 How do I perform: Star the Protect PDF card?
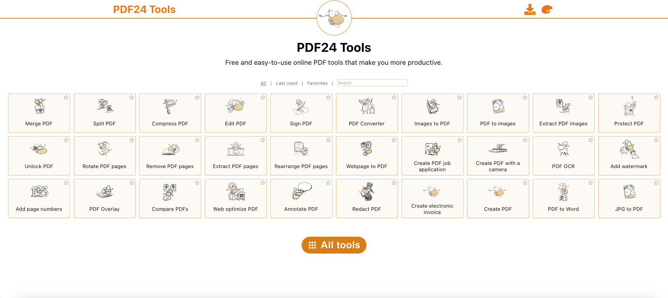click(656, 97)
